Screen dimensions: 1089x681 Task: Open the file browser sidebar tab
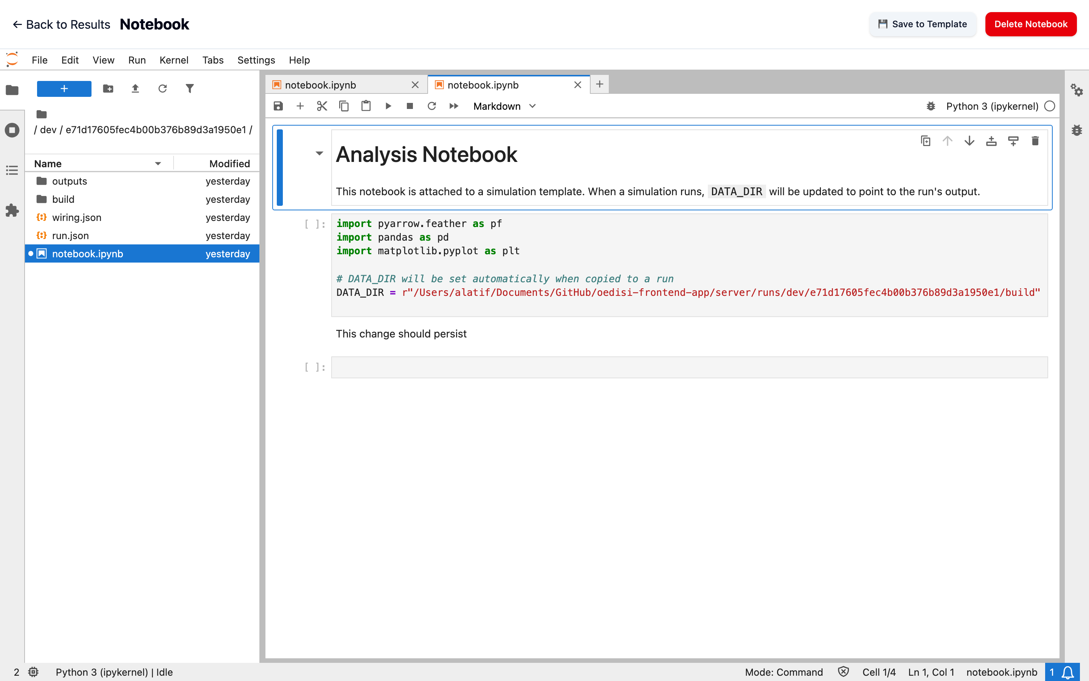12,90
